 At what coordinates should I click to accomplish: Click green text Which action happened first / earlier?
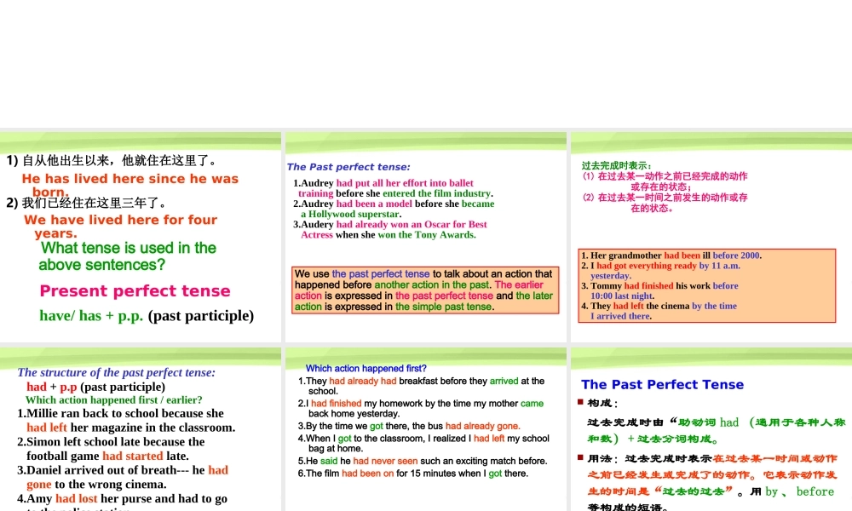(113, 400)
